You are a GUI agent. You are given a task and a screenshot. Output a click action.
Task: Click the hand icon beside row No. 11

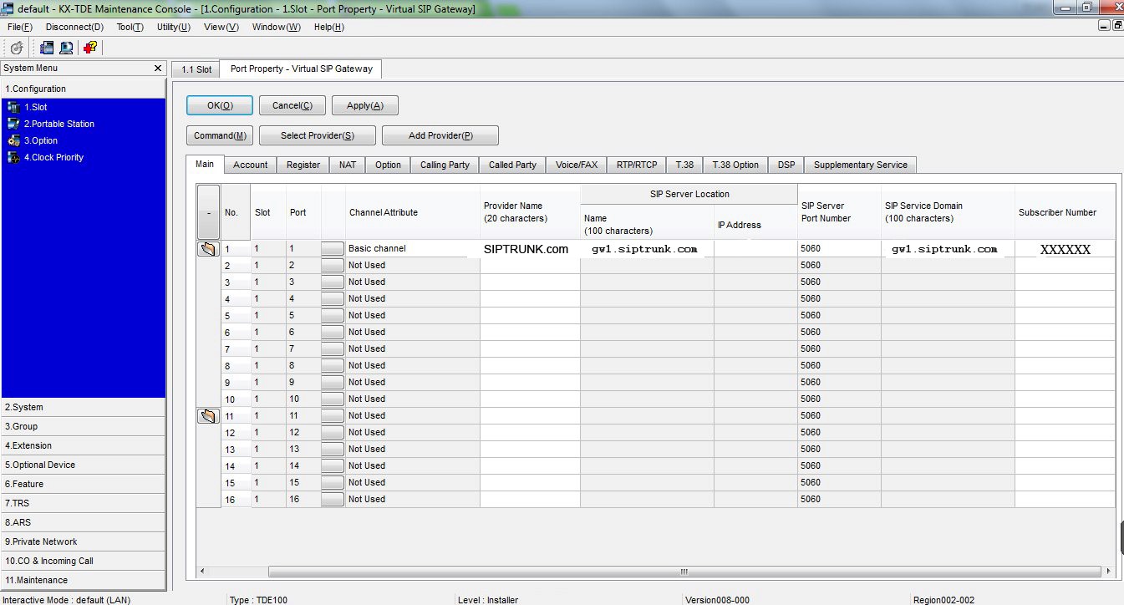(x=208, y=416)
